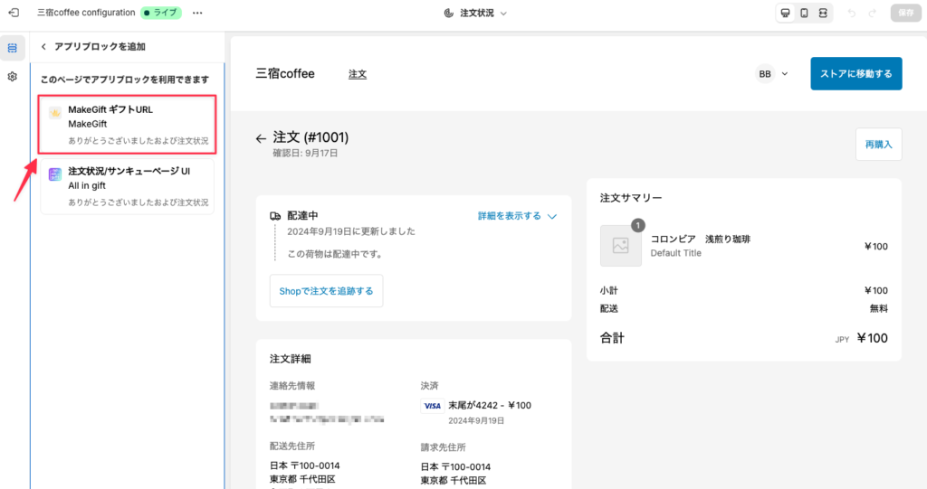Viewport: 927px width, 489px height.
Task: Click the 注文詳細 heading
Action: coord(291,359)
